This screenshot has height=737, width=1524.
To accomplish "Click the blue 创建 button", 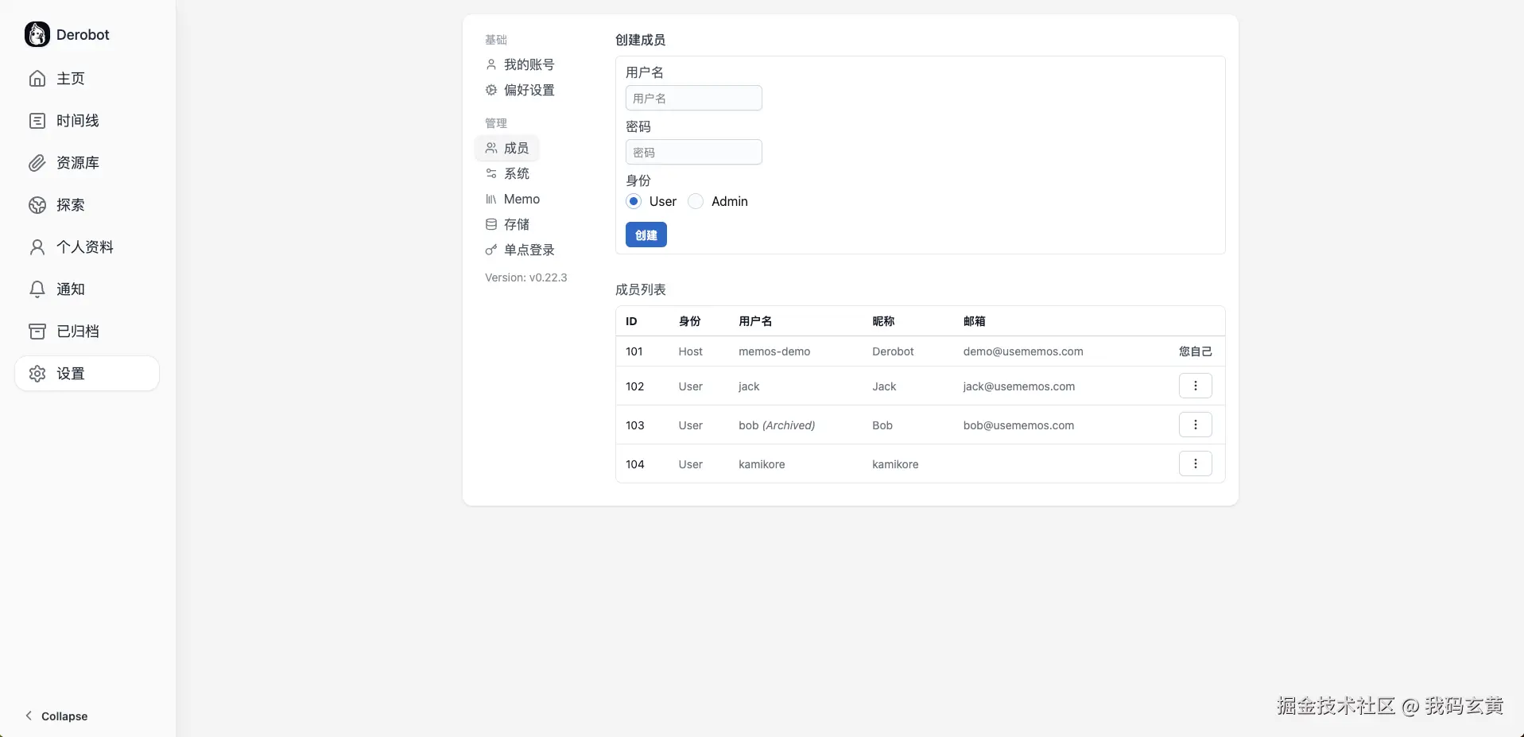I will click(646, 235).
